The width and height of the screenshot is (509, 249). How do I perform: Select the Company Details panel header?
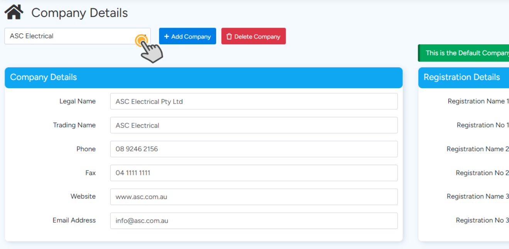[x=203, y=77]
